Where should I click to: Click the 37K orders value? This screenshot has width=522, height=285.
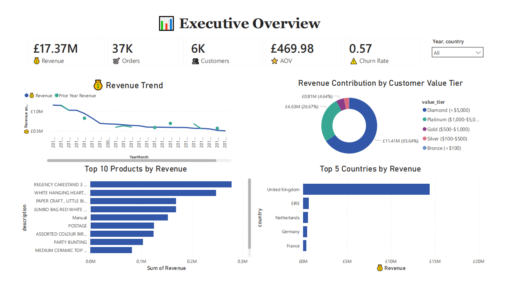(123, 49)
